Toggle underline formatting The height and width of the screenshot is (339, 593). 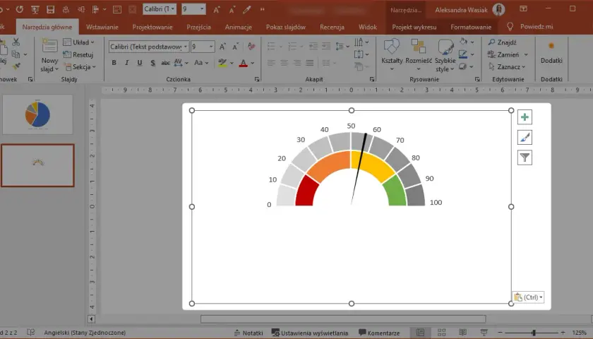(x=140, y=63)
